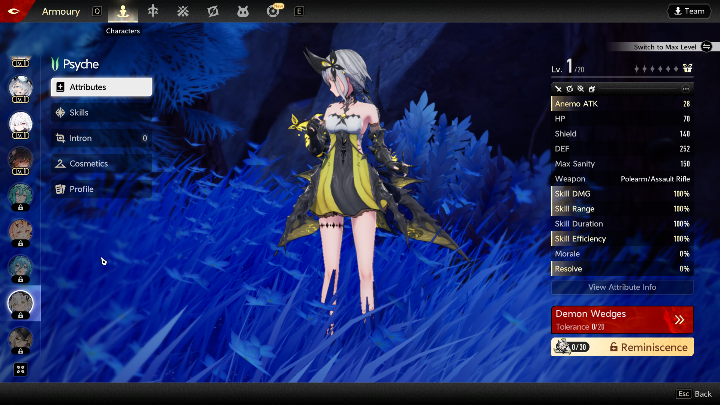
Task: Open the Skills menu item
Action: click(x=102, y=112)
